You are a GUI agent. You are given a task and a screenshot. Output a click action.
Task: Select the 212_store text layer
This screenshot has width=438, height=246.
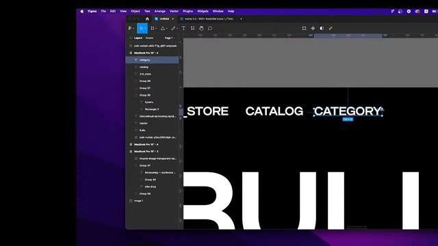click(152, 74)
